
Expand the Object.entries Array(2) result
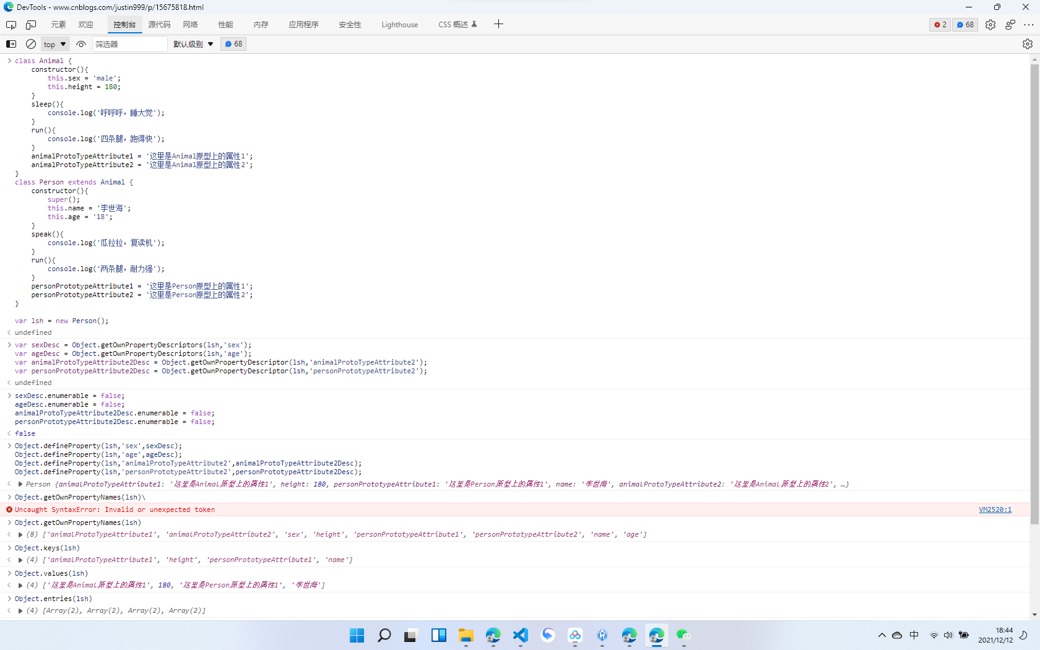[x=20, y=610]
